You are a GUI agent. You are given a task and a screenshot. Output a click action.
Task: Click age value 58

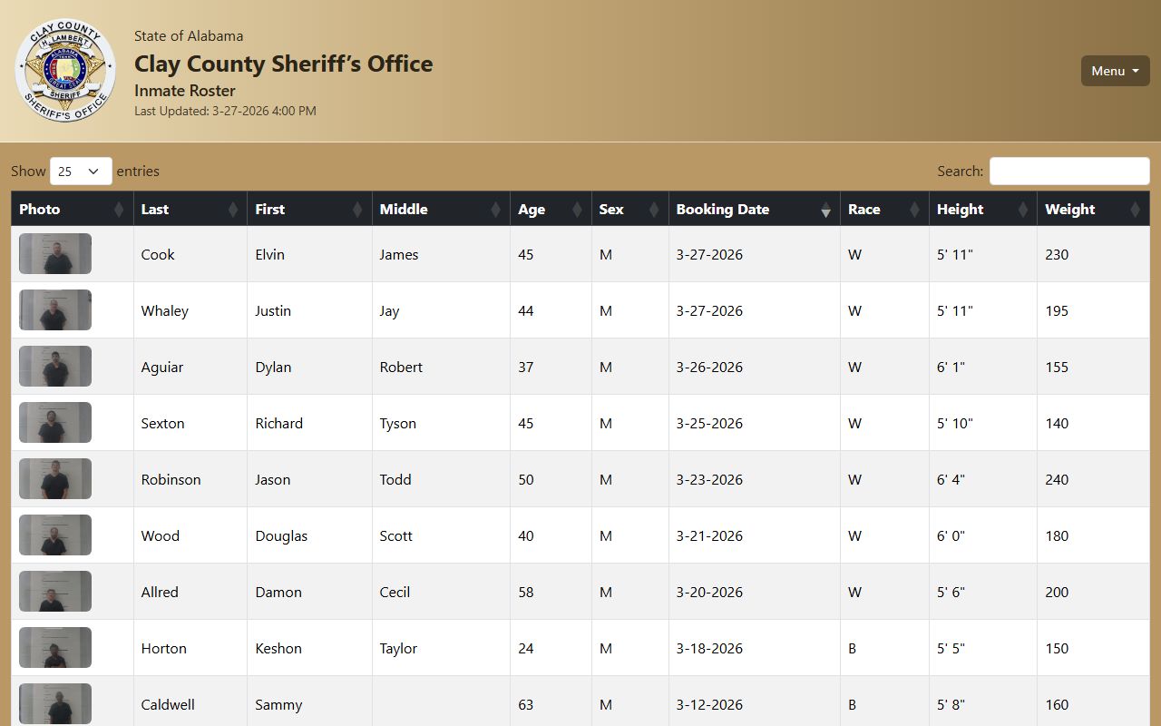point(526,593)
